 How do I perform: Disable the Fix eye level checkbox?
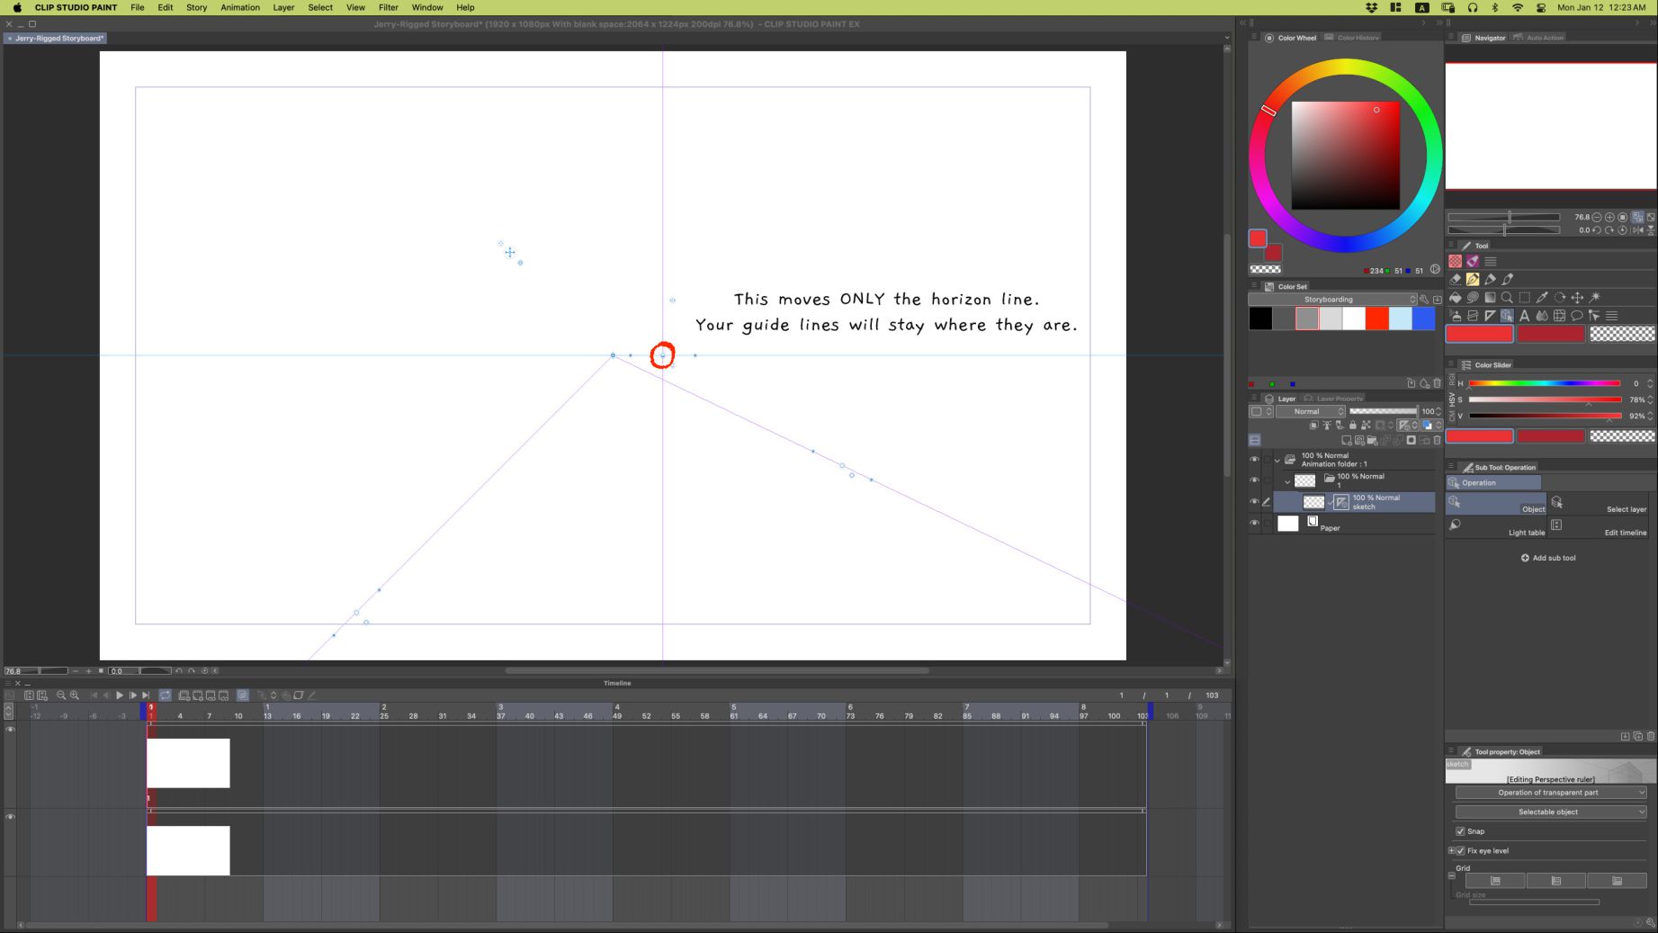tap(1460, 850)
